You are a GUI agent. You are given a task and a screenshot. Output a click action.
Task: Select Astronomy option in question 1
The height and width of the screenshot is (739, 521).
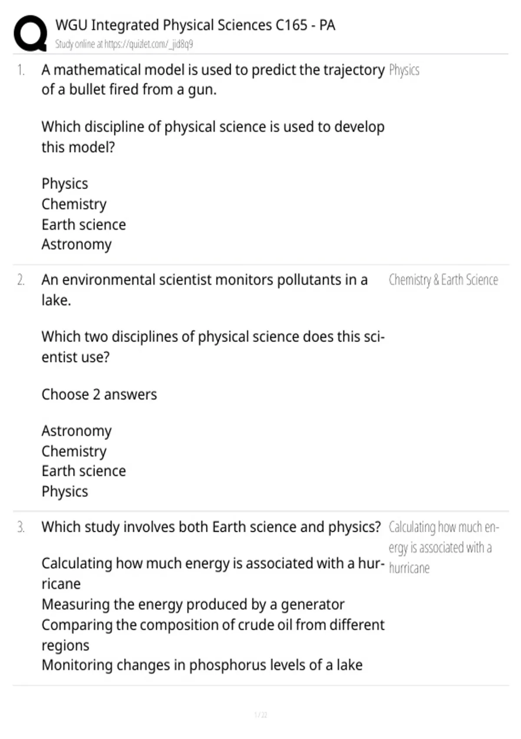[76, 245]
